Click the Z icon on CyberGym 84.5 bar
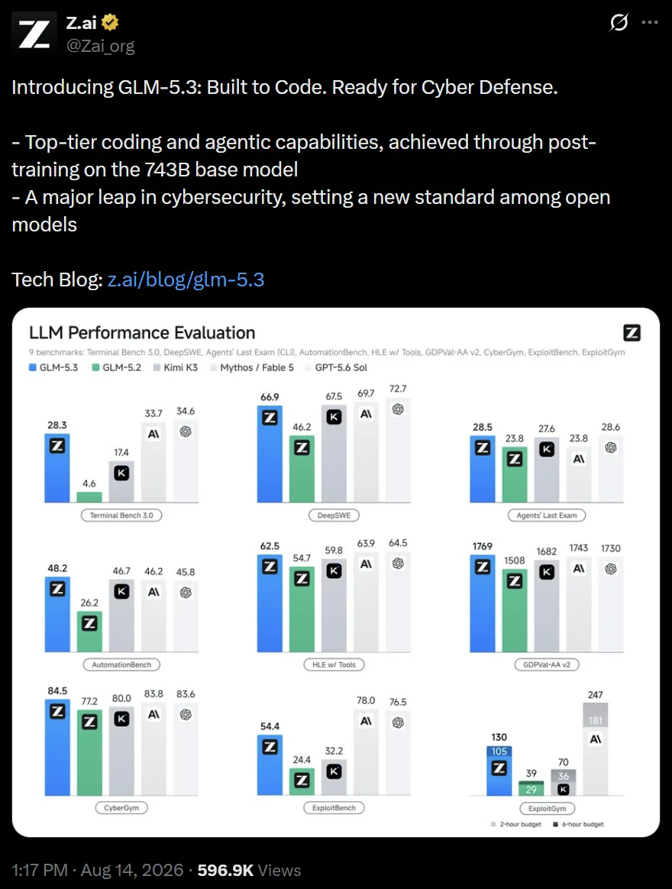 pyautogui.click(x=57, y=711)
